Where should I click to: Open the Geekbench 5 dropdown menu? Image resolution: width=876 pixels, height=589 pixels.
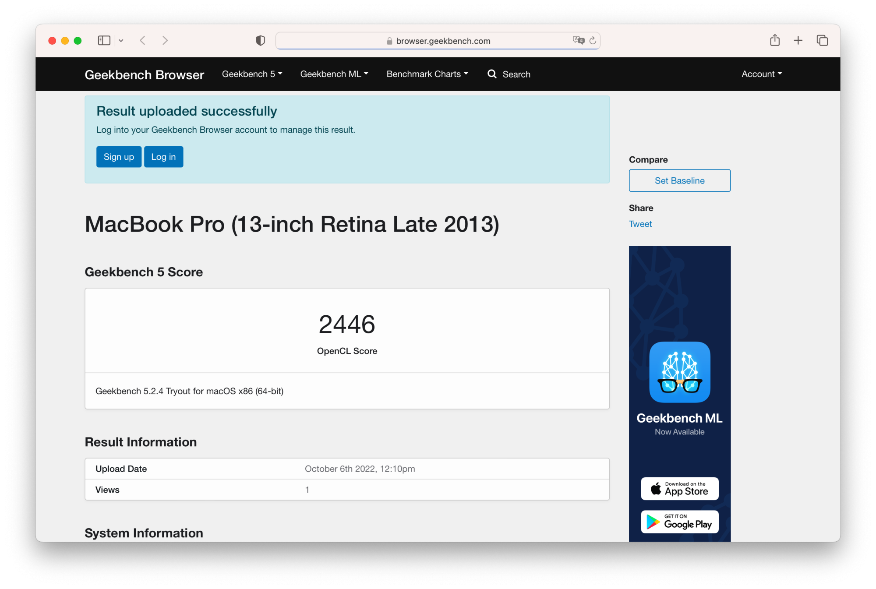tap(252, 74)
